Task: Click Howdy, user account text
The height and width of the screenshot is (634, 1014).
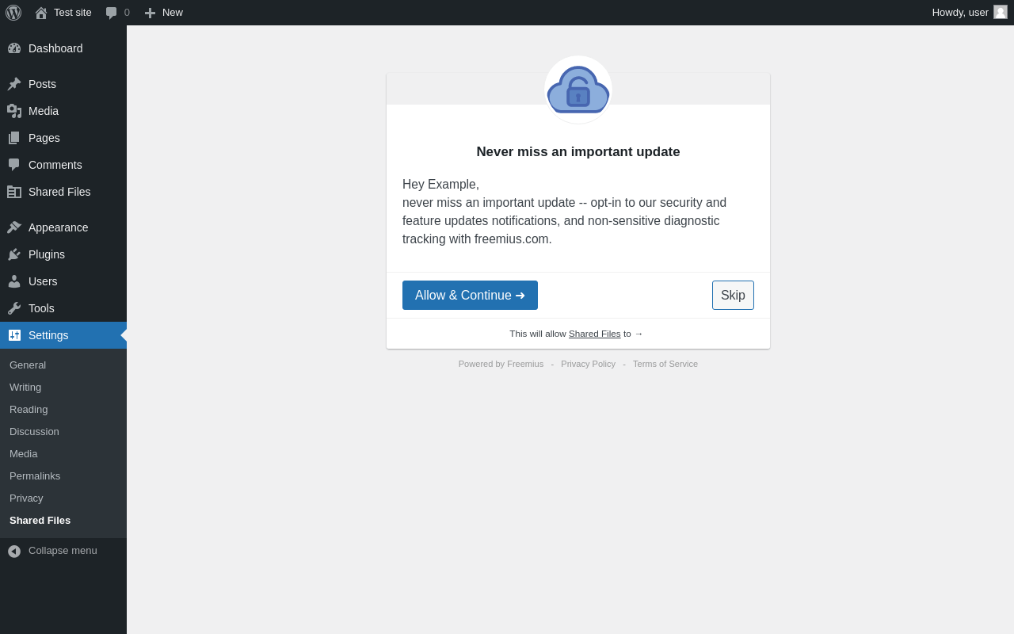Action: [x=960, y=13]
